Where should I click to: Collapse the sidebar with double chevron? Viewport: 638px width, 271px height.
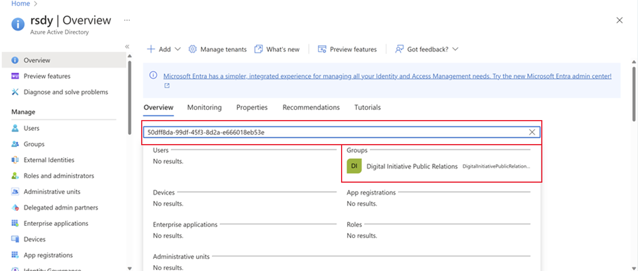tap(127, 47)
